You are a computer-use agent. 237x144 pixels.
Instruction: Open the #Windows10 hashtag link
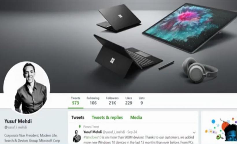pos(92,137)
